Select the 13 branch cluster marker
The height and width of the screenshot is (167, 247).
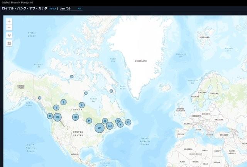coord(128,122)
